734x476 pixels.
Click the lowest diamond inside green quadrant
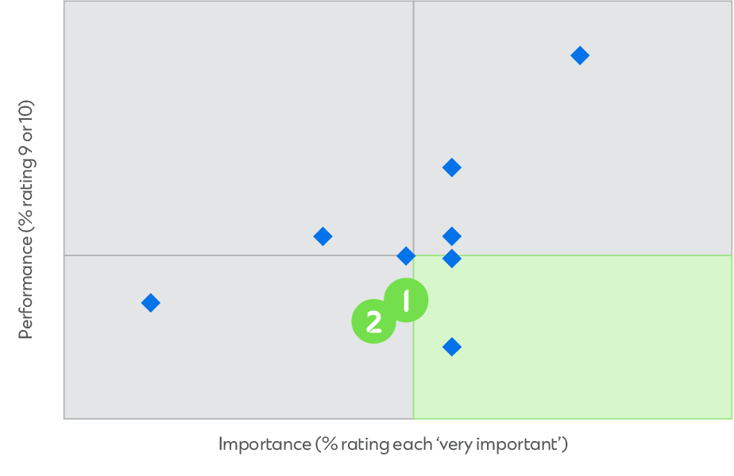452,347
